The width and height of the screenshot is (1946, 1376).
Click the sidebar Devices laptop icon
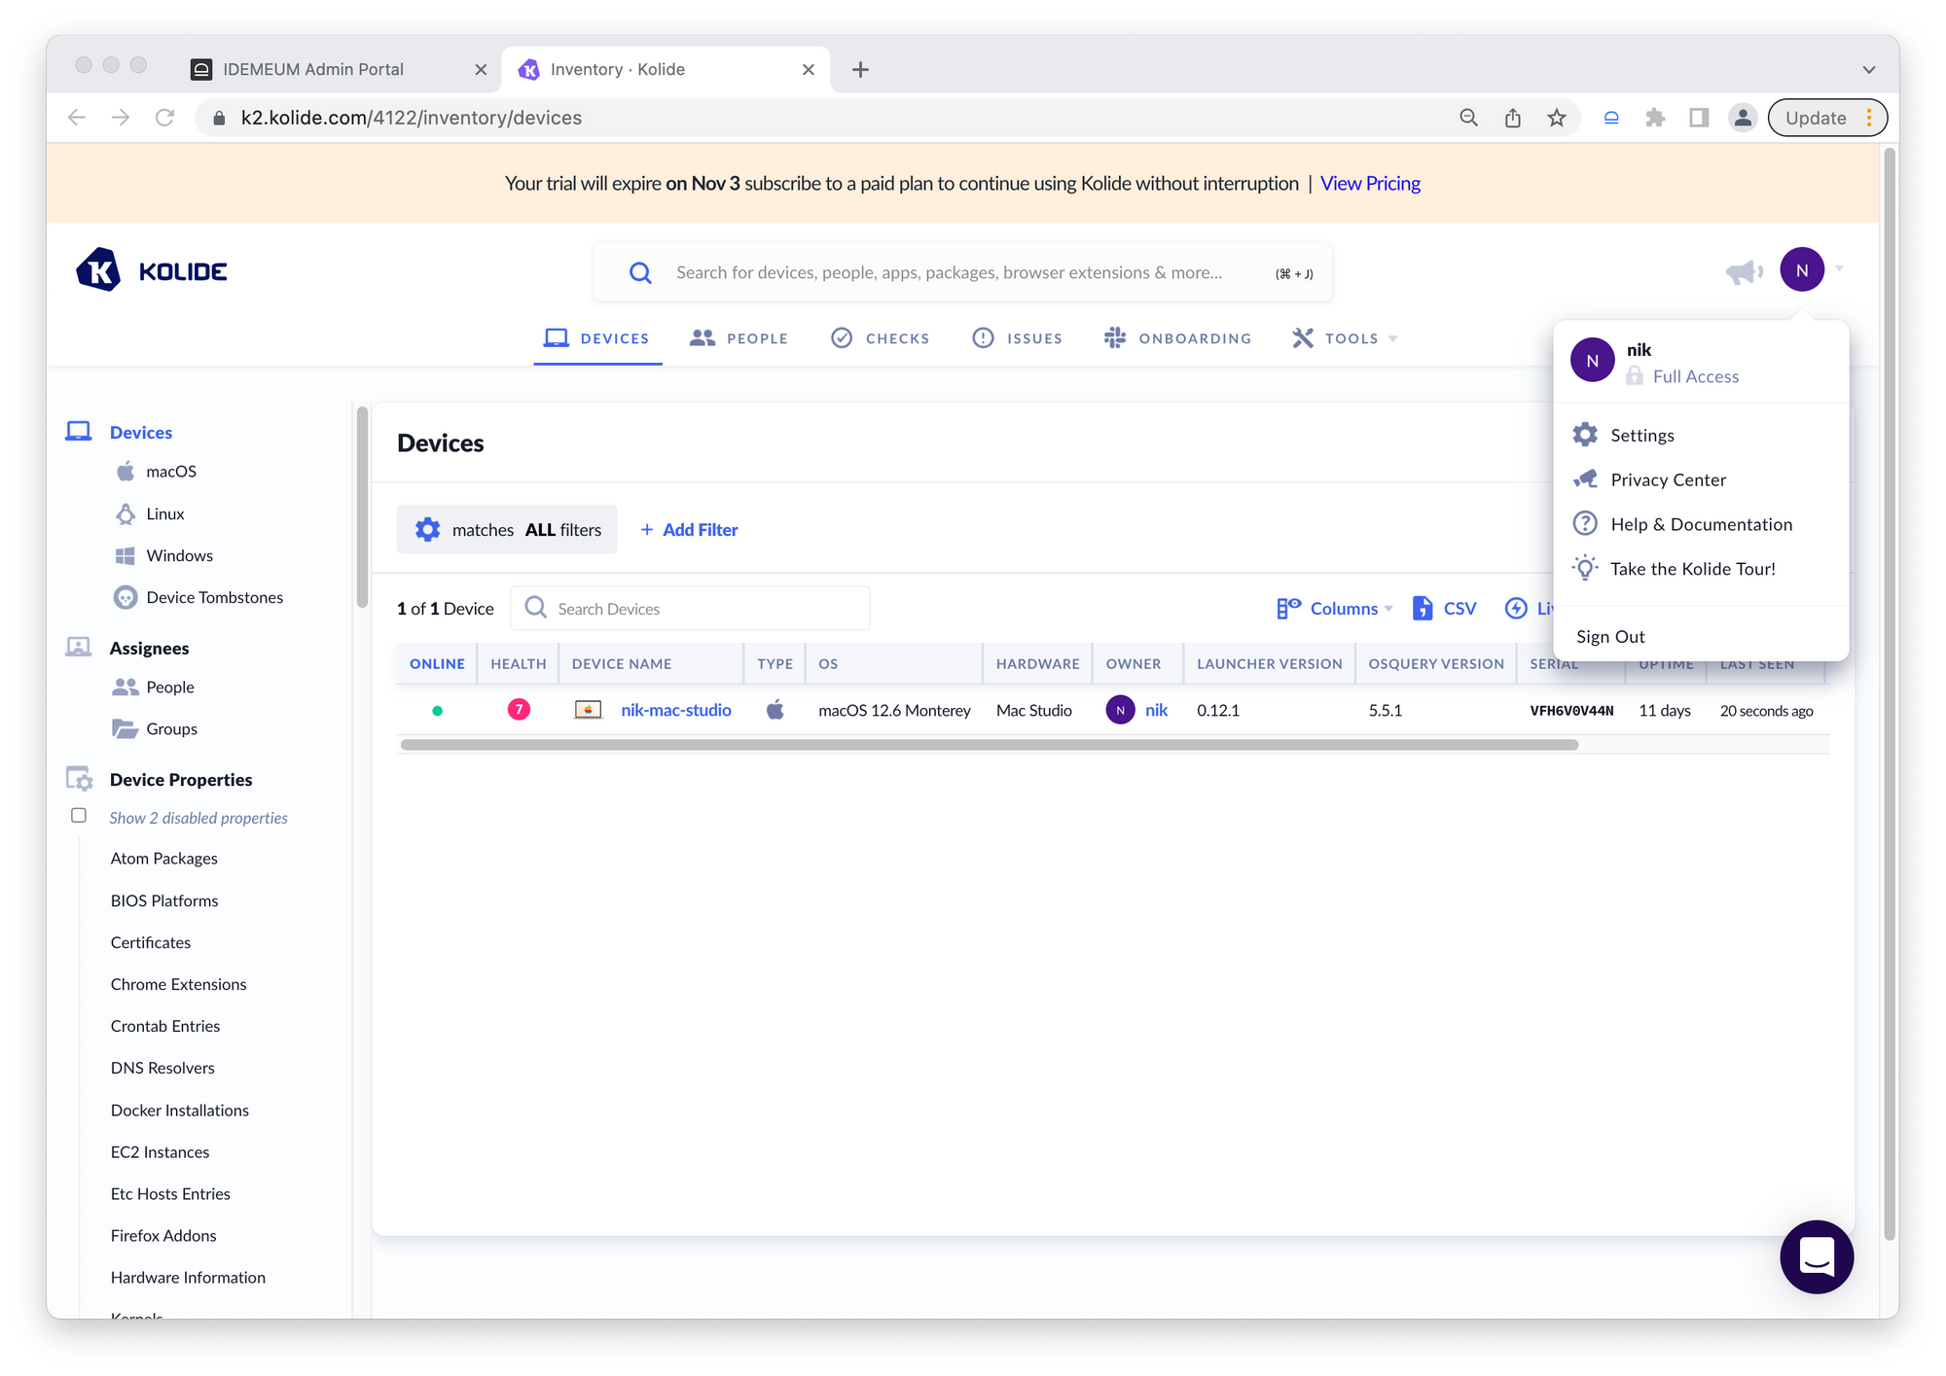(x=78, y=432)
